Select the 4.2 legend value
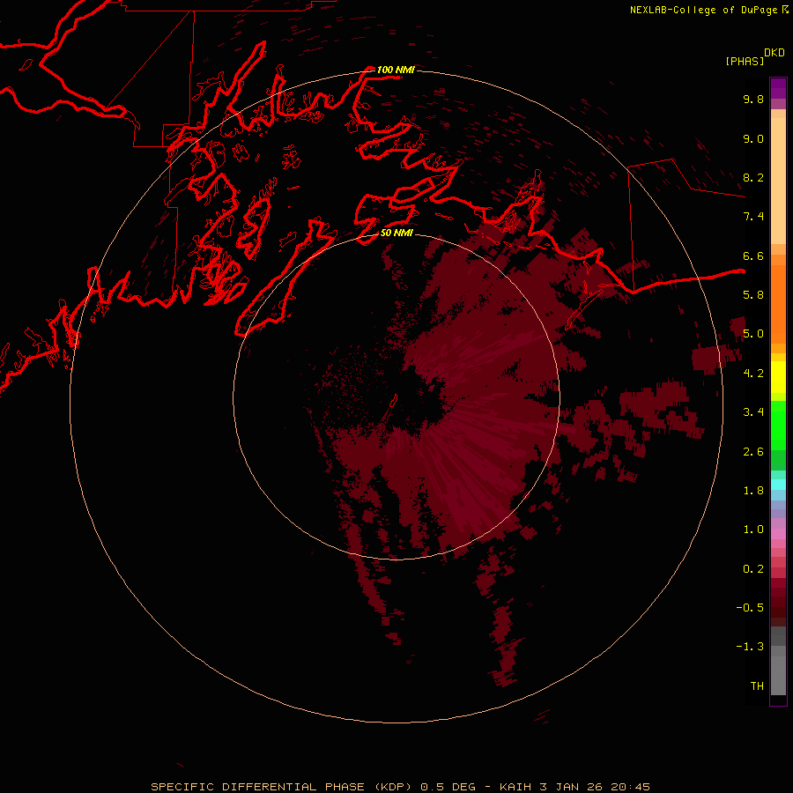The image size is (793, 793). pos(753,374)
